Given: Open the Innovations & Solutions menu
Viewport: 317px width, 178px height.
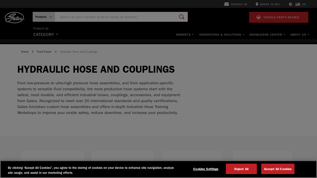Looking at the screenshot, I should click(222, 34).
